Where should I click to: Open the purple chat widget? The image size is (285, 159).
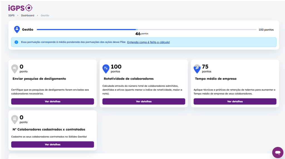coord(277,152)
